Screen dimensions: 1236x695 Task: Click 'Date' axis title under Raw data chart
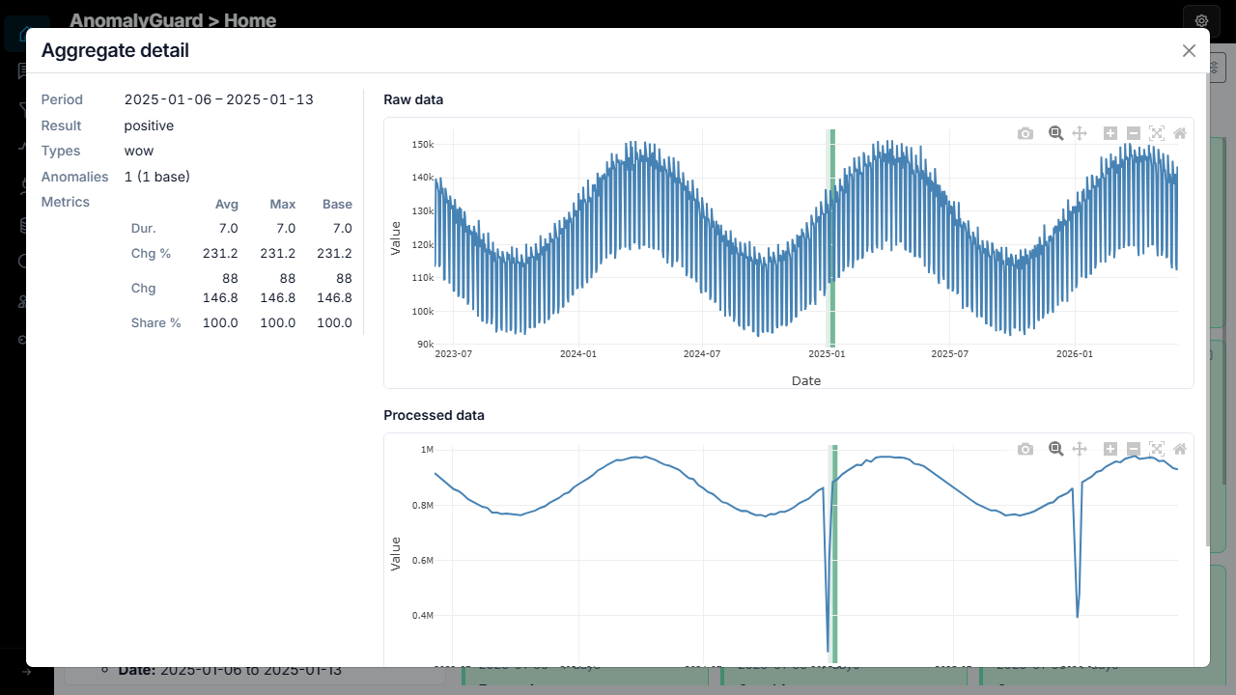pos(806,381)
